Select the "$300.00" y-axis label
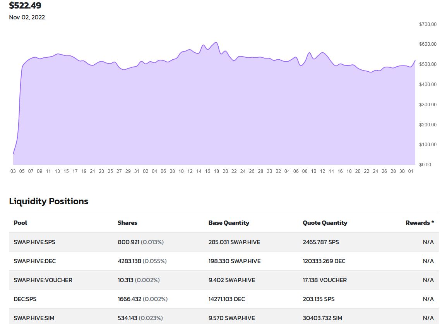 pos(428,105)
